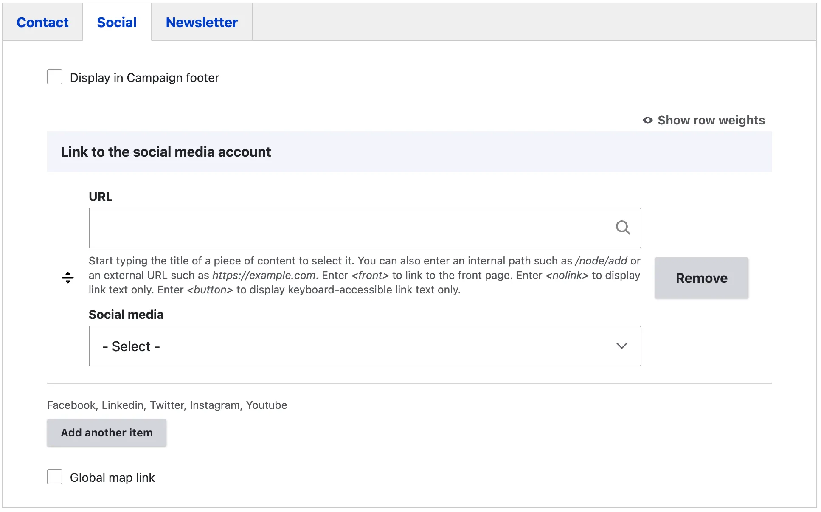The image size is (821, 512).
Task: Click the URL field label
Action: 101,197
